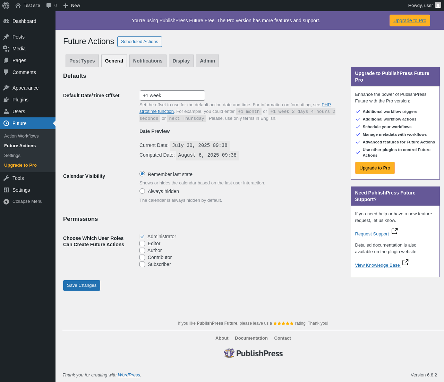This screenshot has height=382, width=444.
Task: Open the Test site home icon
Action: (x=18, y=6)
